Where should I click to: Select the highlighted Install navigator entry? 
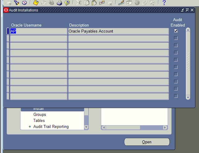click(39, 109)
